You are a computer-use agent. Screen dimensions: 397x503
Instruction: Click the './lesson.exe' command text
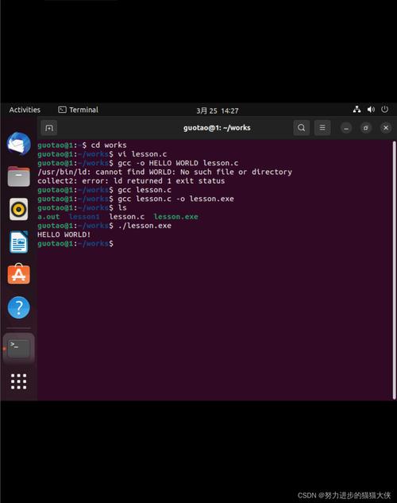[x=145, y=226]
